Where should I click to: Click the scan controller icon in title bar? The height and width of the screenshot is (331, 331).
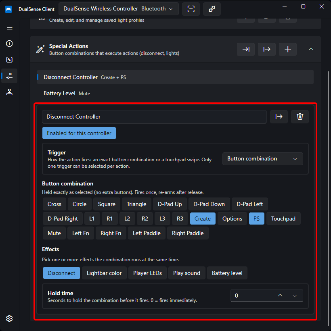tap(191, 9)
